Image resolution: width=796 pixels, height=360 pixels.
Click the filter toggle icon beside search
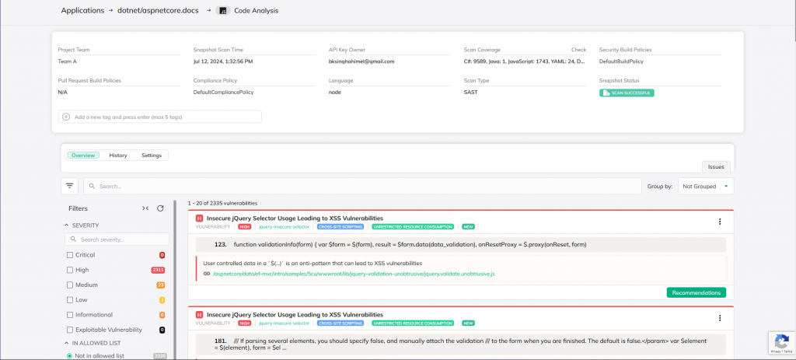pos(70,186)
